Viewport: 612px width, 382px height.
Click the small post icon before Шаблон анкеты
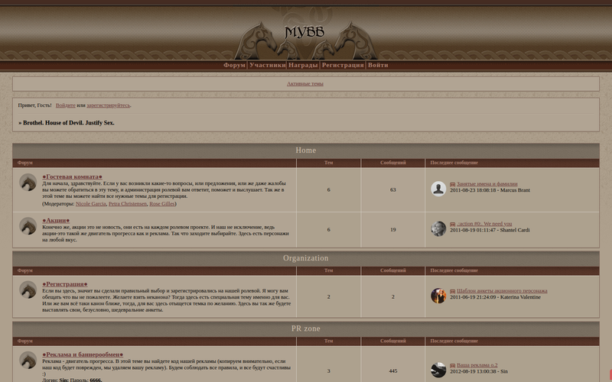[x=453, y=291]
